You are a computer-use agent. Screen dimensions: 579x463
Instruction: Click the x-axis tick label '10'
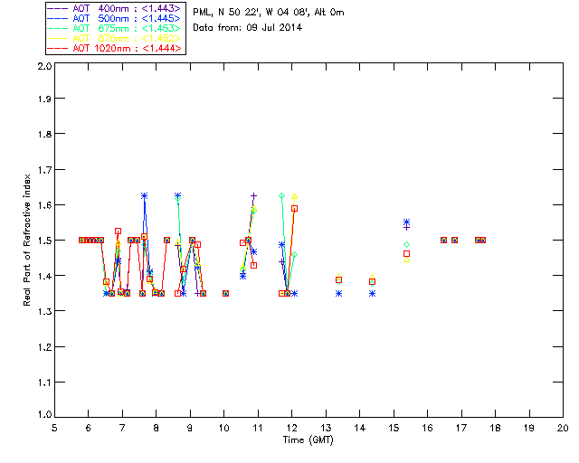pyautogui.click(x=223, y=428)
